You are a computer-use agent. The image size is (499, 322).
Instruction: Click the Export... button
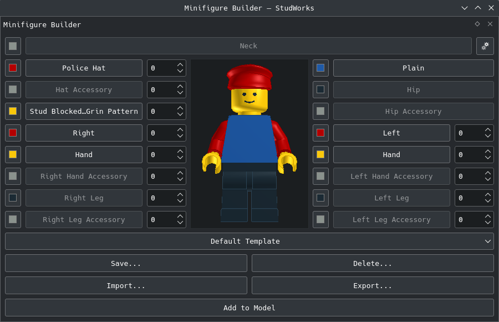[x=373, y=286]
